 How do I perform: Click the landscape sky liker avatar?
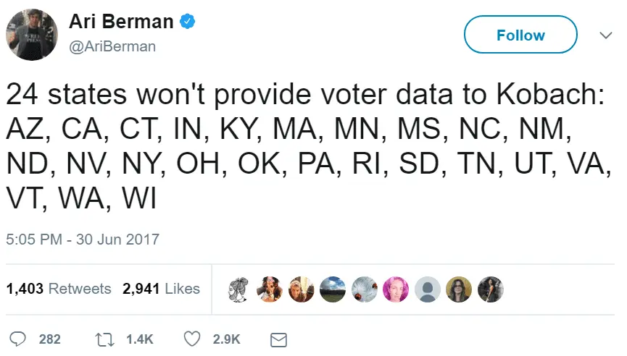(x=332, y=289)
